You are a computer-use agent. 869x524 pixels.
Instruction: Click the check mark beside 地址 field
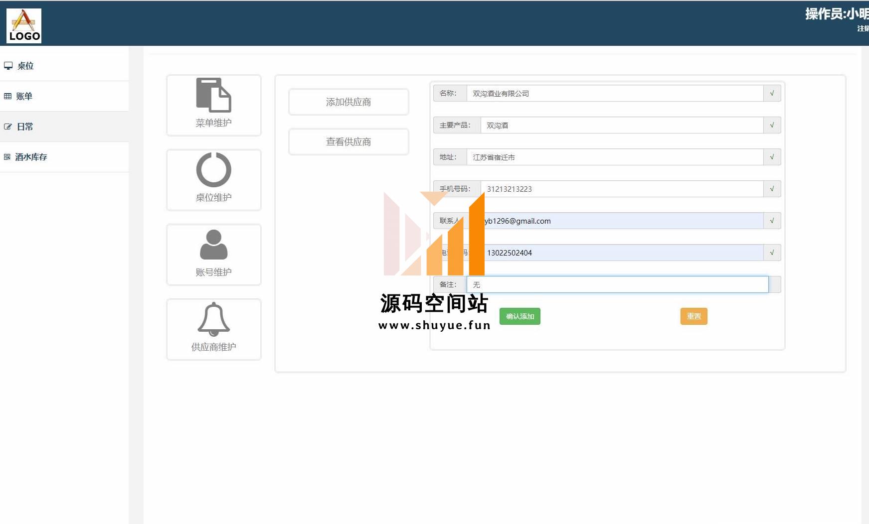click(x=772, y=157)
